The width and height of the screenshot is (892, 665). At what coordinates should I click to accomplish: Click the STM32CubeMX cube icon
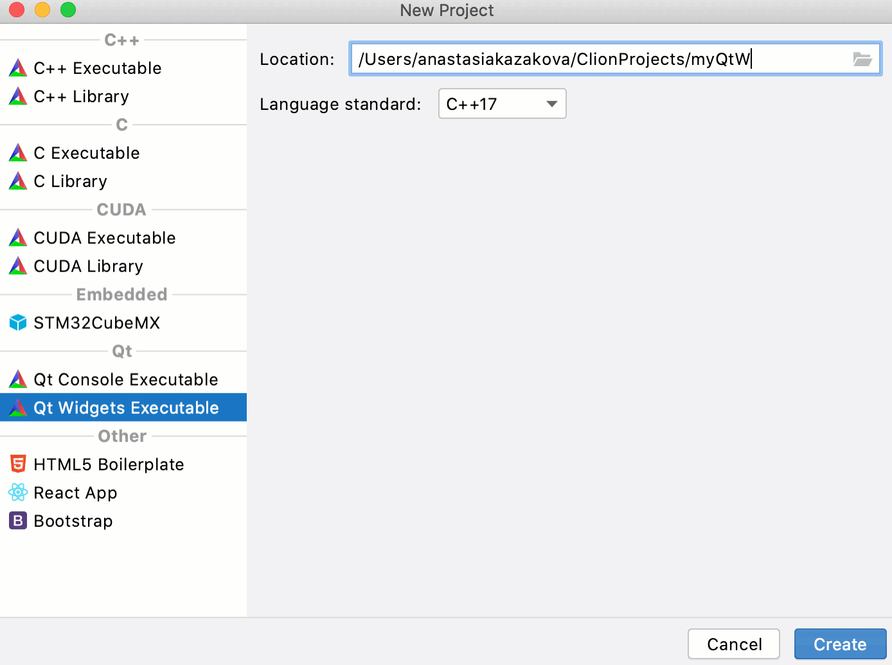pyautogui.click(x=18, y=323)
